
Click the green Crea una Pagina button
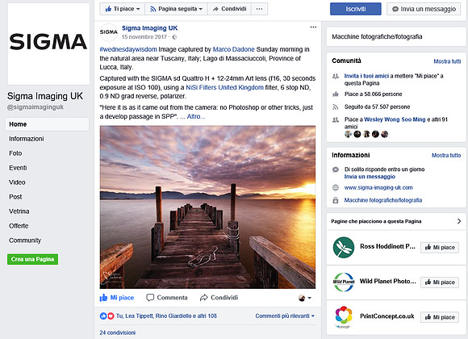[x=32, y=259]
